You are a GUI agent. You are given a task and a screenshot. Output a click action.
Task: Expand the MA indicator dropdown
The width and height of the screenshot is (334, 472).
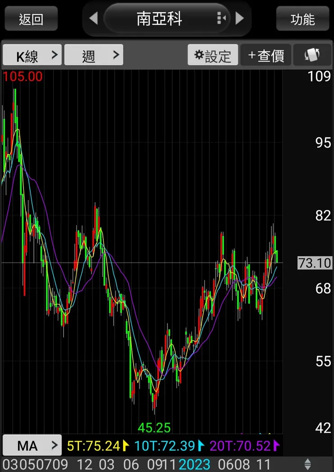pos(32,445)
